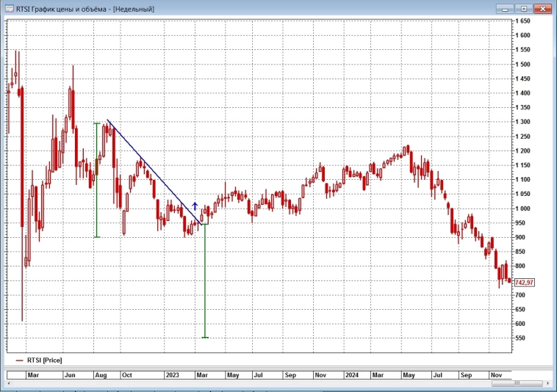The width and height of the screenshot is (557, 392).
Task: Click the RTSI [Price] legend entry
Action: pos(39,360)
